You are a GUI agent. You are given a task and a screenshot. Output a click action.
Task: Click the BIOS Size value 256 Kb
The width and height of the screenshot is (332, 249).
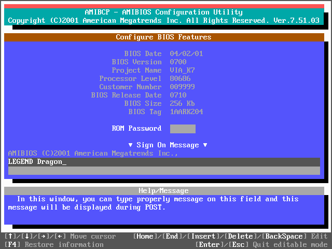182,103
